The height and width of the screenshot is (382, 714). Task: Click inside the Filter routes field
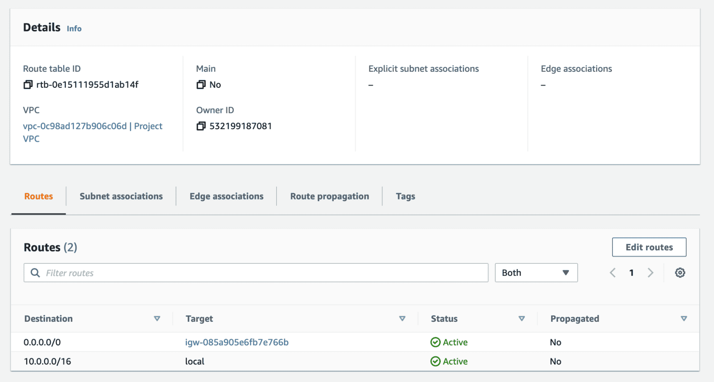pyautogui.click(x=250, y=273)
